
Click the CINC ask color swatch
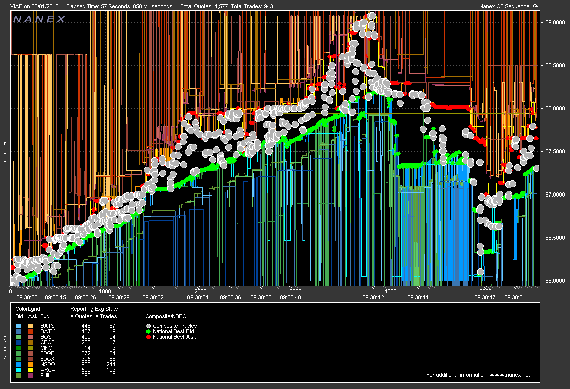pos(31,348)
